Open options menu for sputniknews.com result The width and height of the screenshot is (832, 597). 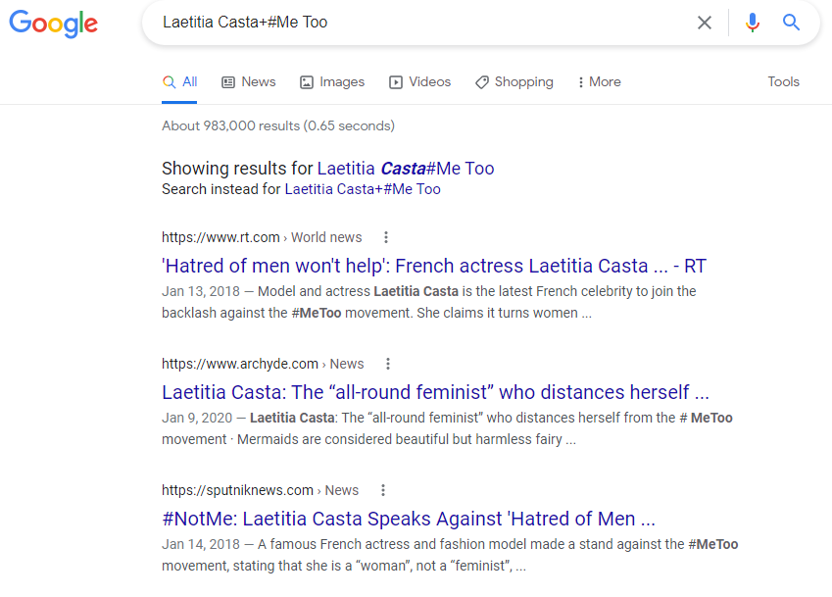383,490
